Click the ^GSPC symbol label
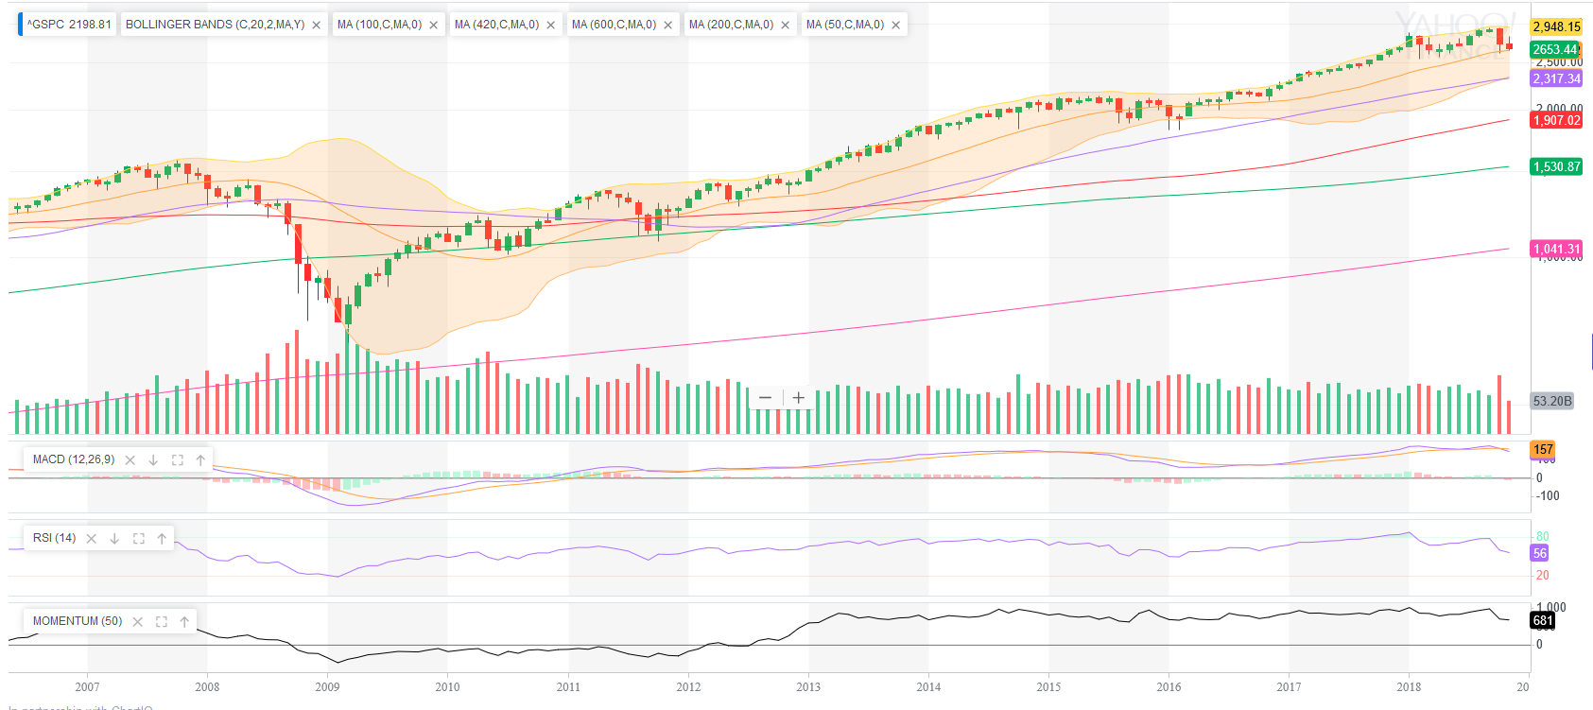This screenshot has width=1593, height=710. click(x=68, y=25)
